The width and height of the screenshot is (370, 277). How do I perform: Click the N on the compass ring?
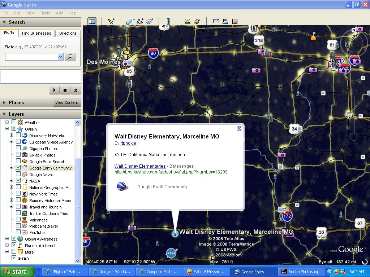tap(353, 30)
